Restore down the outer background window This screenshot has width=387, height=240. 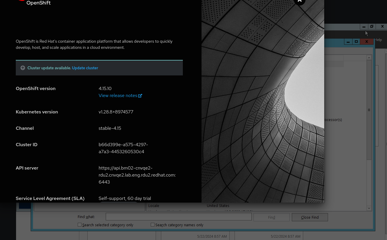[x=372, y=27]
